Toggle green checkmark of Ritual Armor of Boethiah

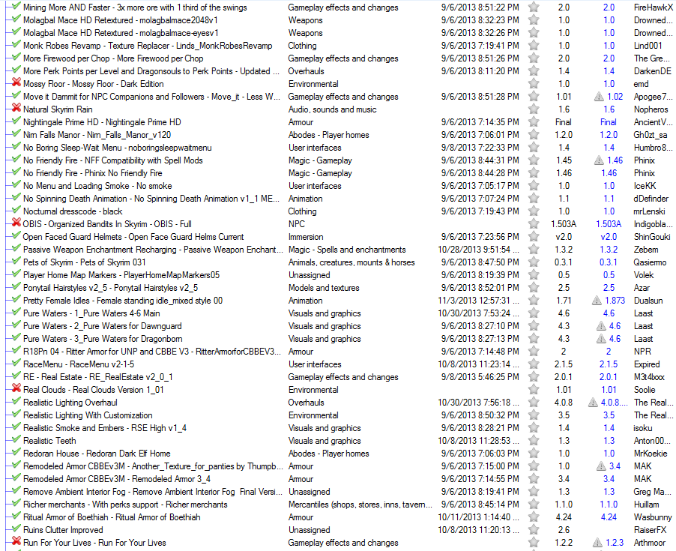point(16,515)
